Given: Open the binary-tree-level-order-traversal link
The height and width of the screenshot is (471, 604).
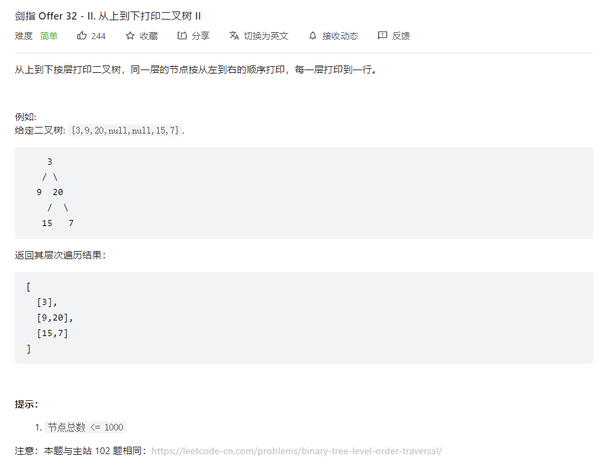Looking at the screenshot, I should tap(297, 451).
